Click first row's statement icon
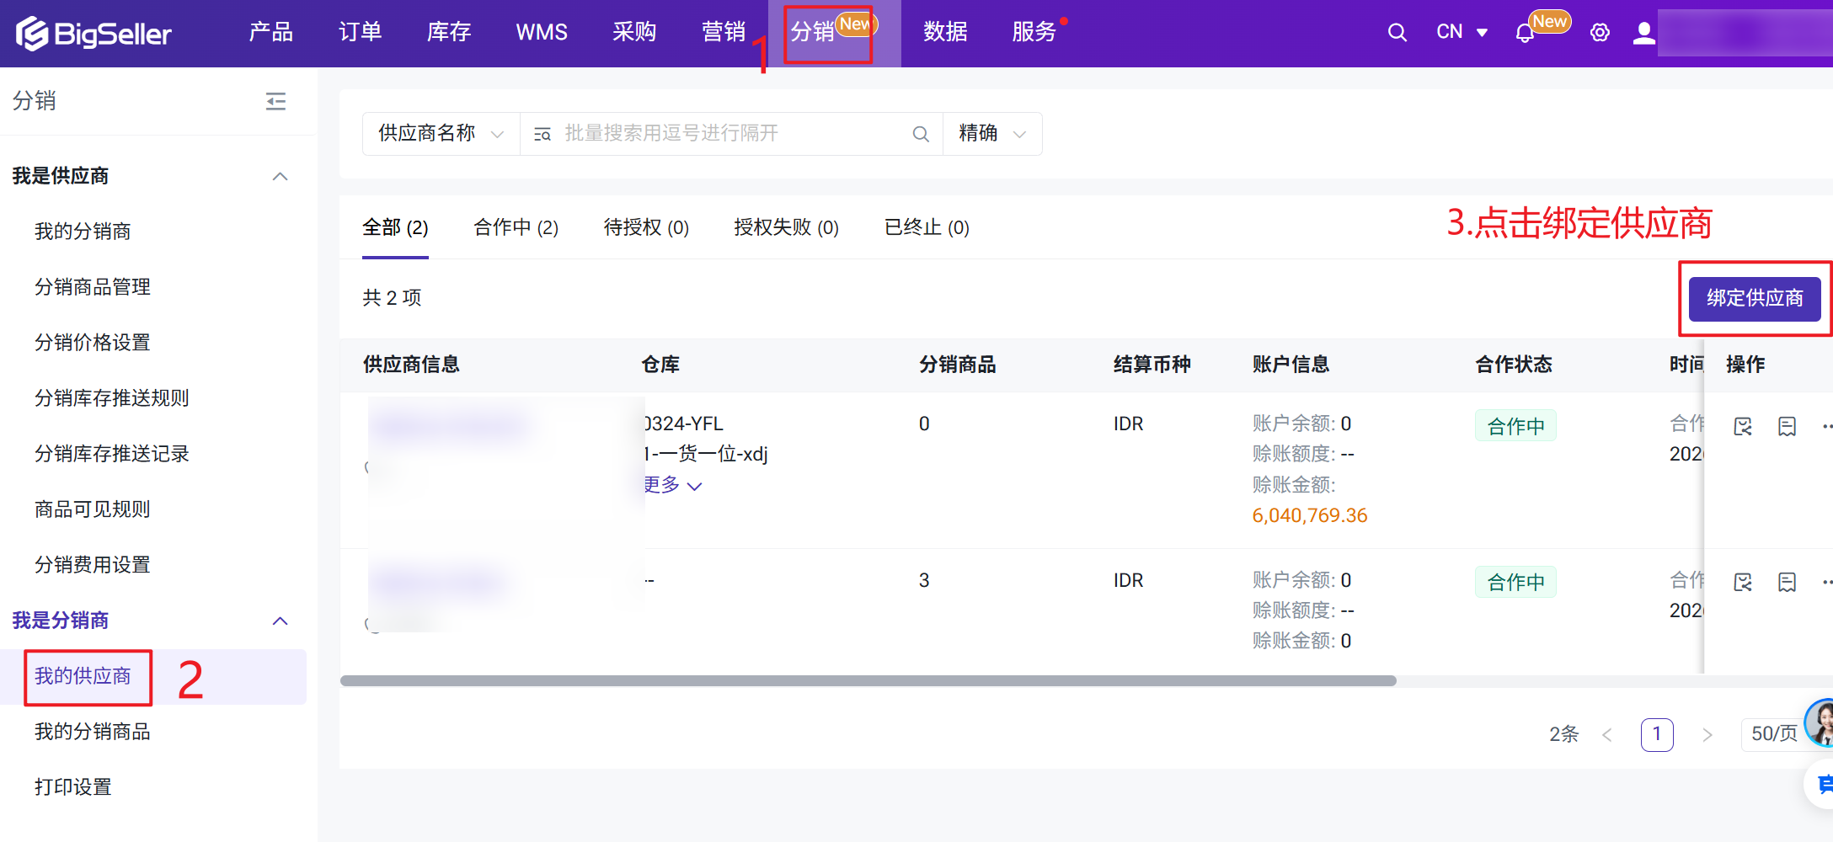Screen dimensions: 1833x842 pos(1787,427)
